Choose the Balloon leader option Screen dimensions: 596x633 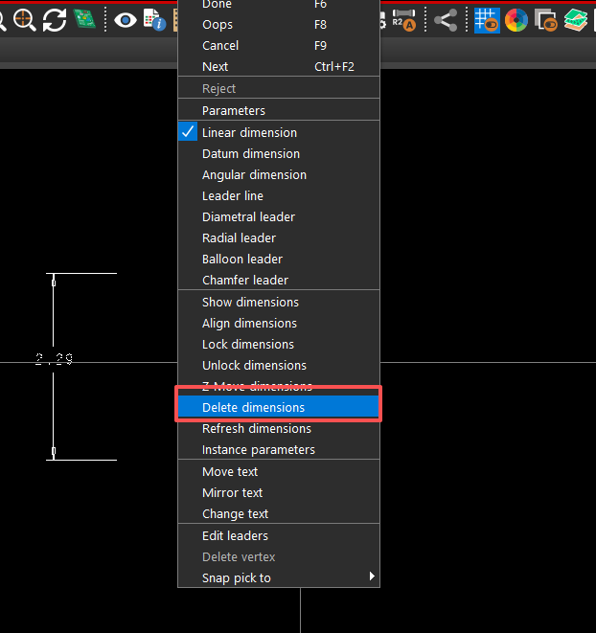coord(241,259)
